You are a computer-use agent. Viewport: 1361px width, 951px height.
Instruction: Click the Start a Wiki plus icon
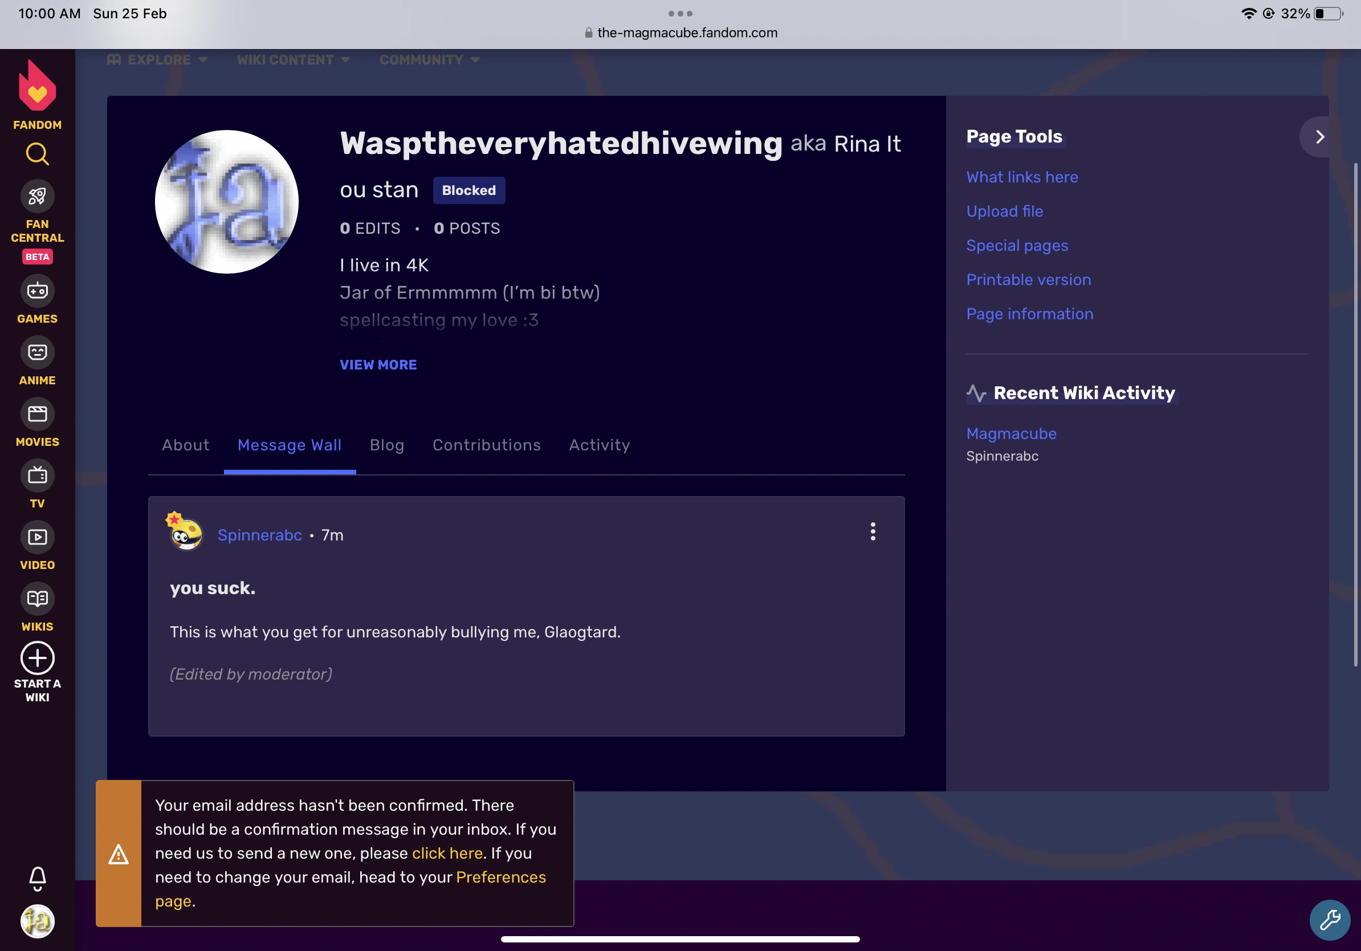coord(38,658)
